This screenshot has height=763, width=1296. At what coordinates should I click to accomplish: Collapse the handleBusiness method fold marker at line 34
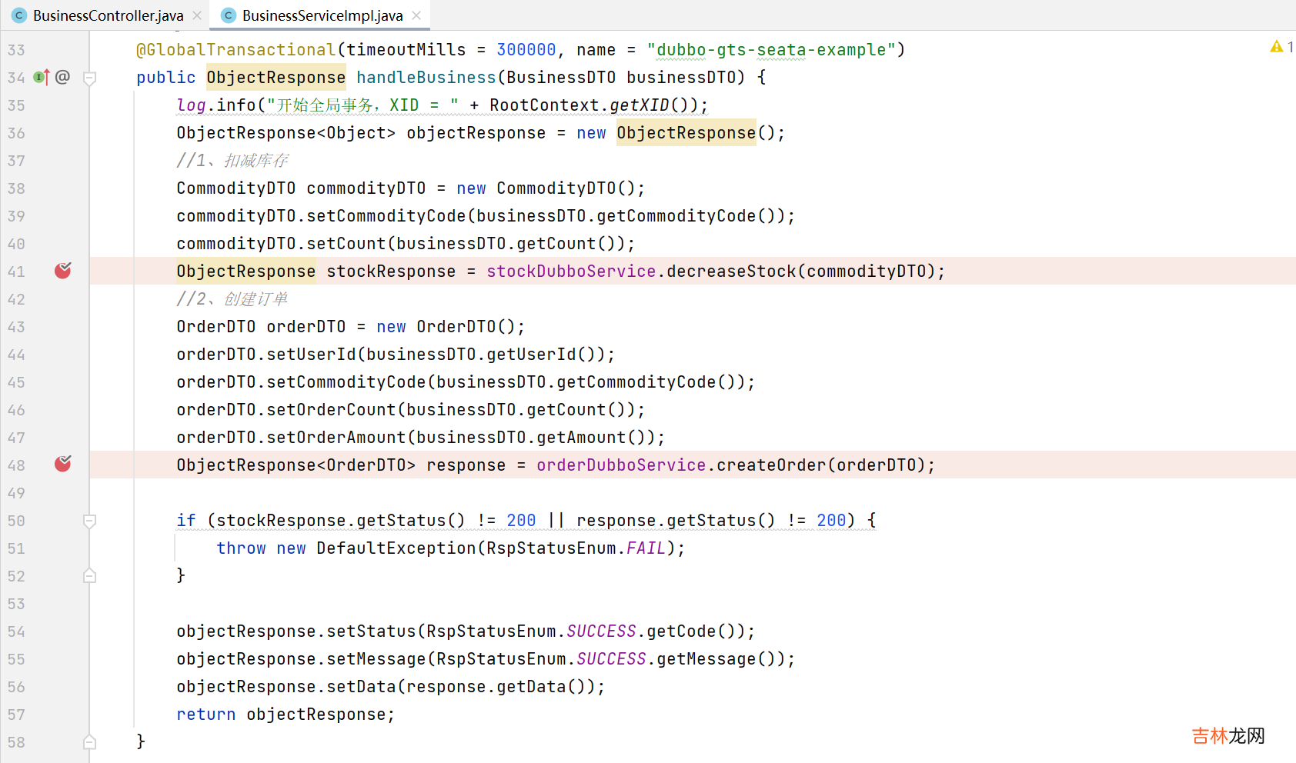click(x=89, y=78)
